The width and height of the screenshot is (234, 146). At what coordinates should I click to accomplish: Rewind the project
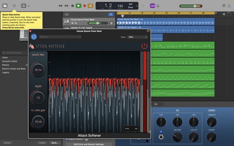pos(60,6)
